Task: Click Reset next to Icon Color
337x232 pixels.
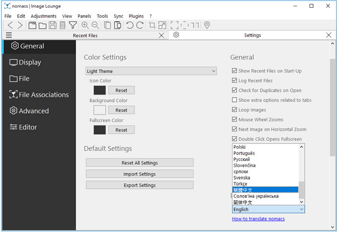Action: tap(121, 90)
